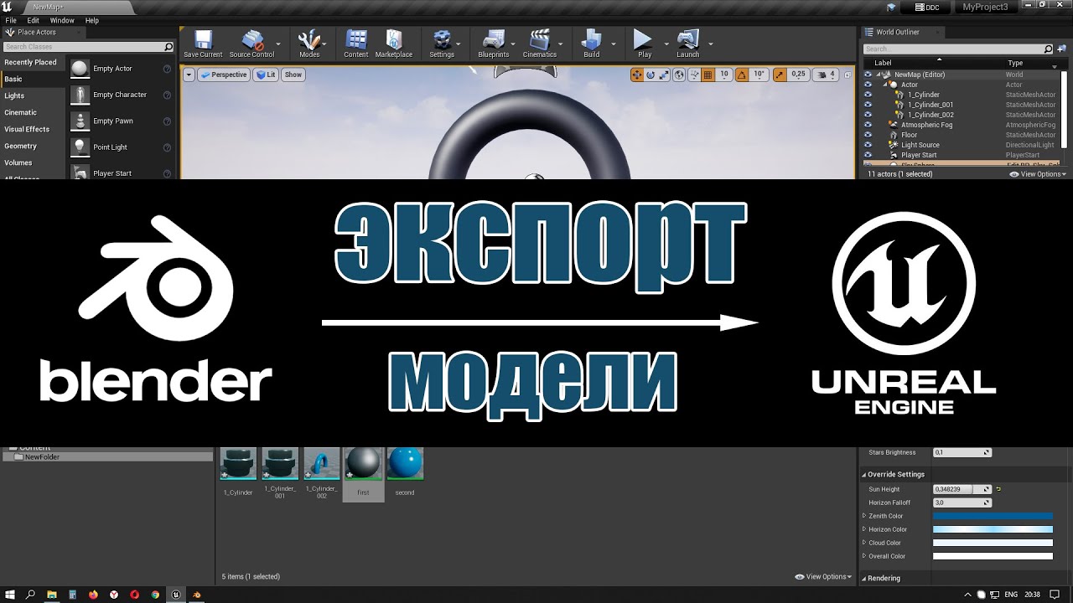Image resolution: width=1073 pixels, height=603 pixels.
Task: Select the Recently Placed category
Action: pos(33,62)
